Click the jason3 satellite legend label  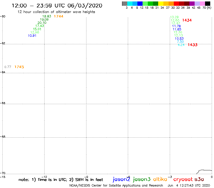tap(142, 179)
